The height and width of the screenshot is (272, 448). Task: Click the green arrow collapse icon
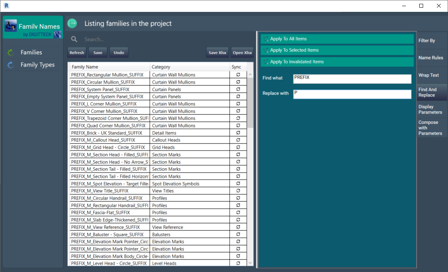click(72, 23)
